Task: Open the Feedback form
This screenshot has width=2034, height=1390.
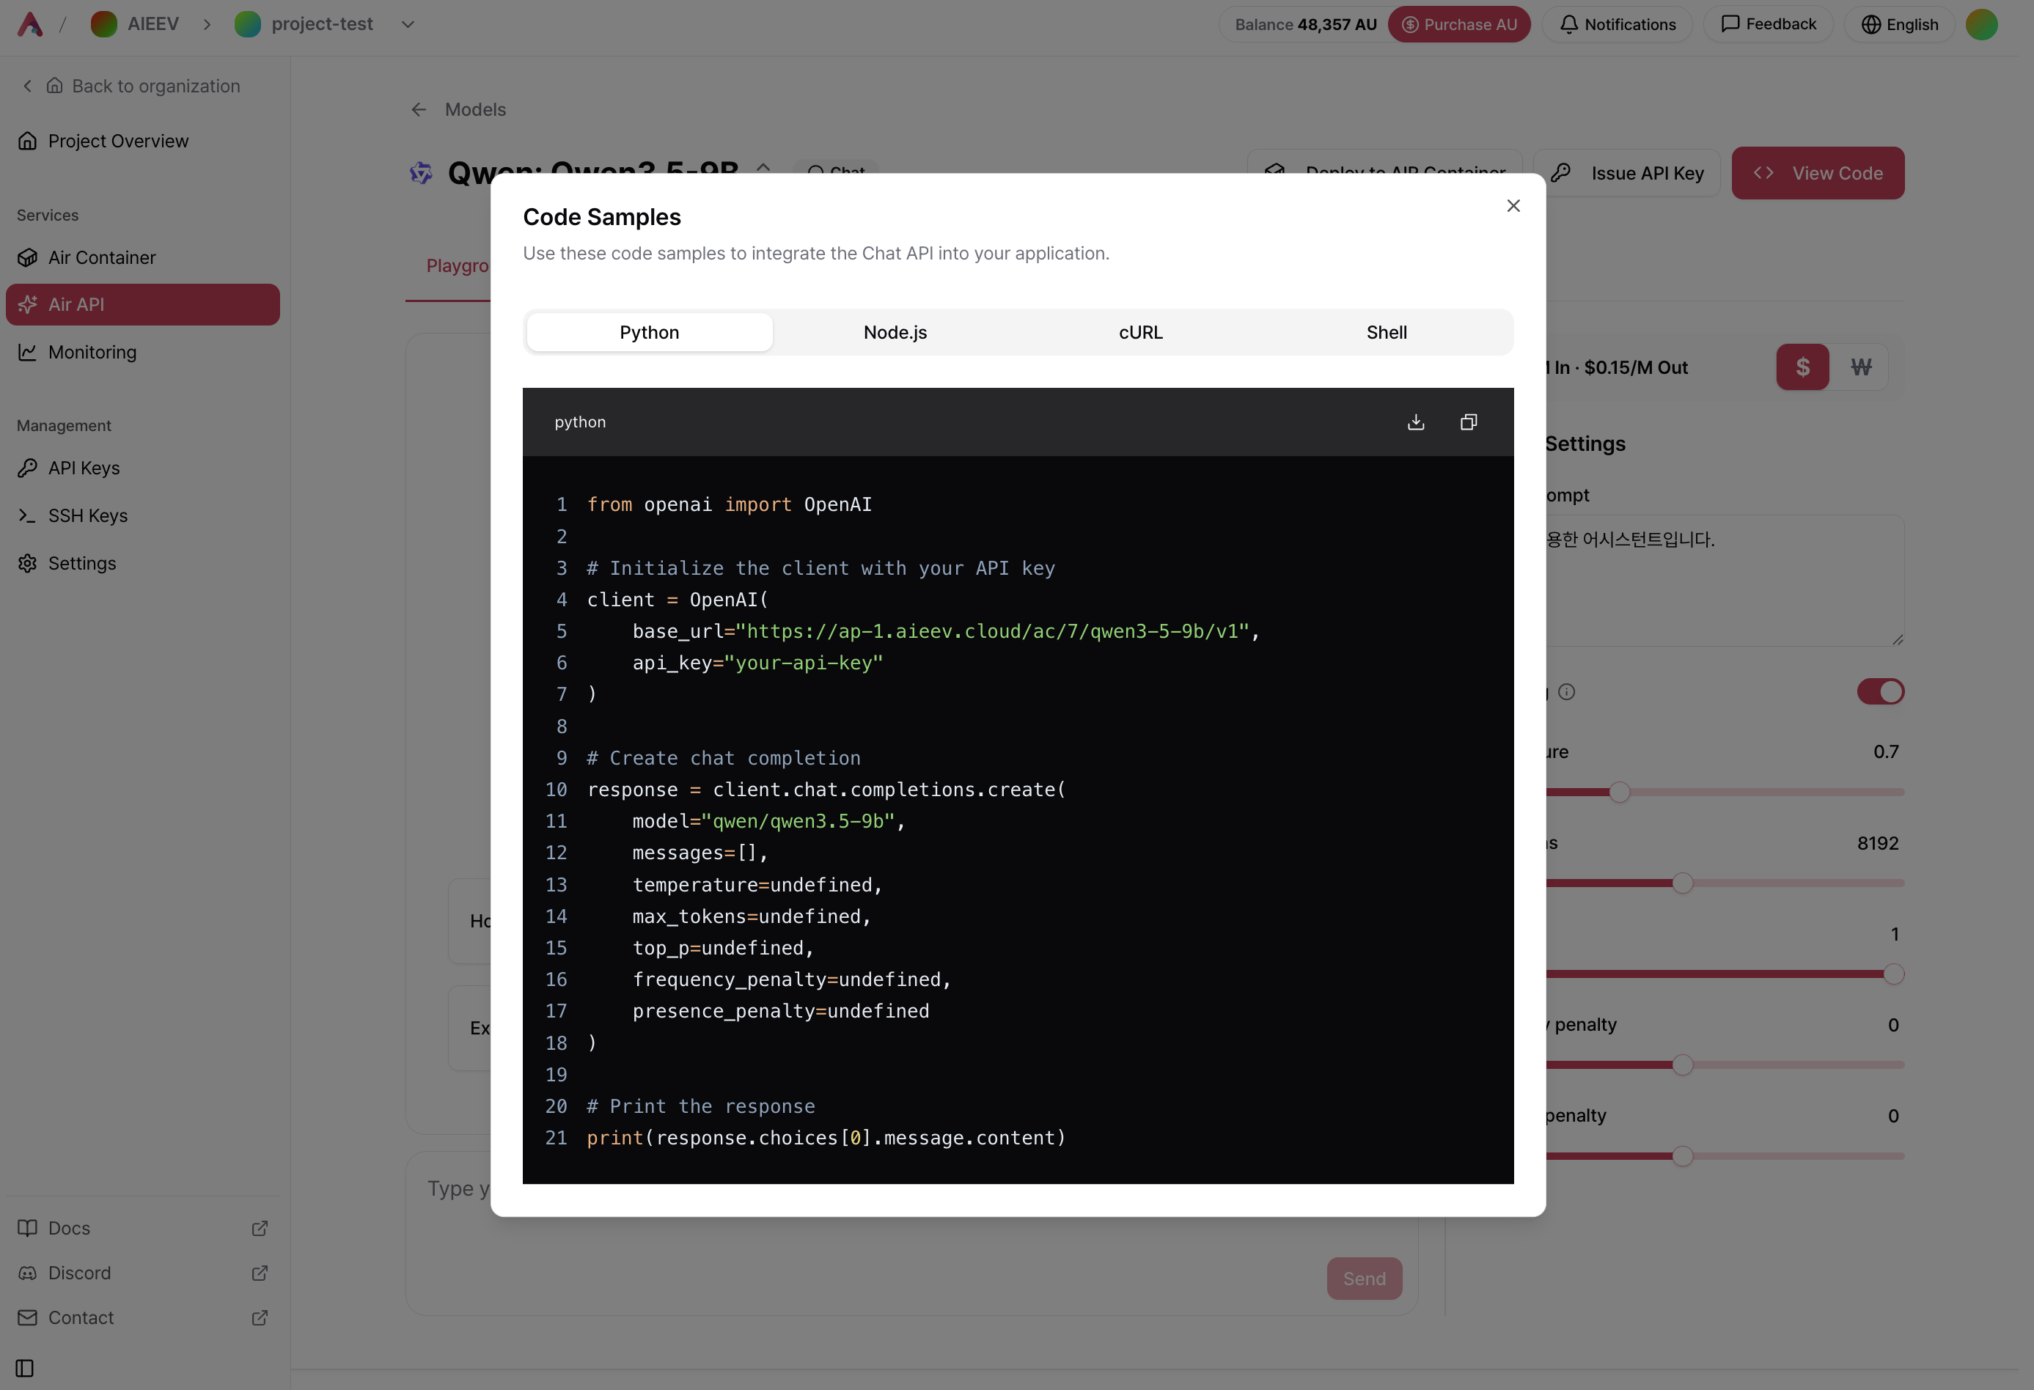Action: (1768, 24)
